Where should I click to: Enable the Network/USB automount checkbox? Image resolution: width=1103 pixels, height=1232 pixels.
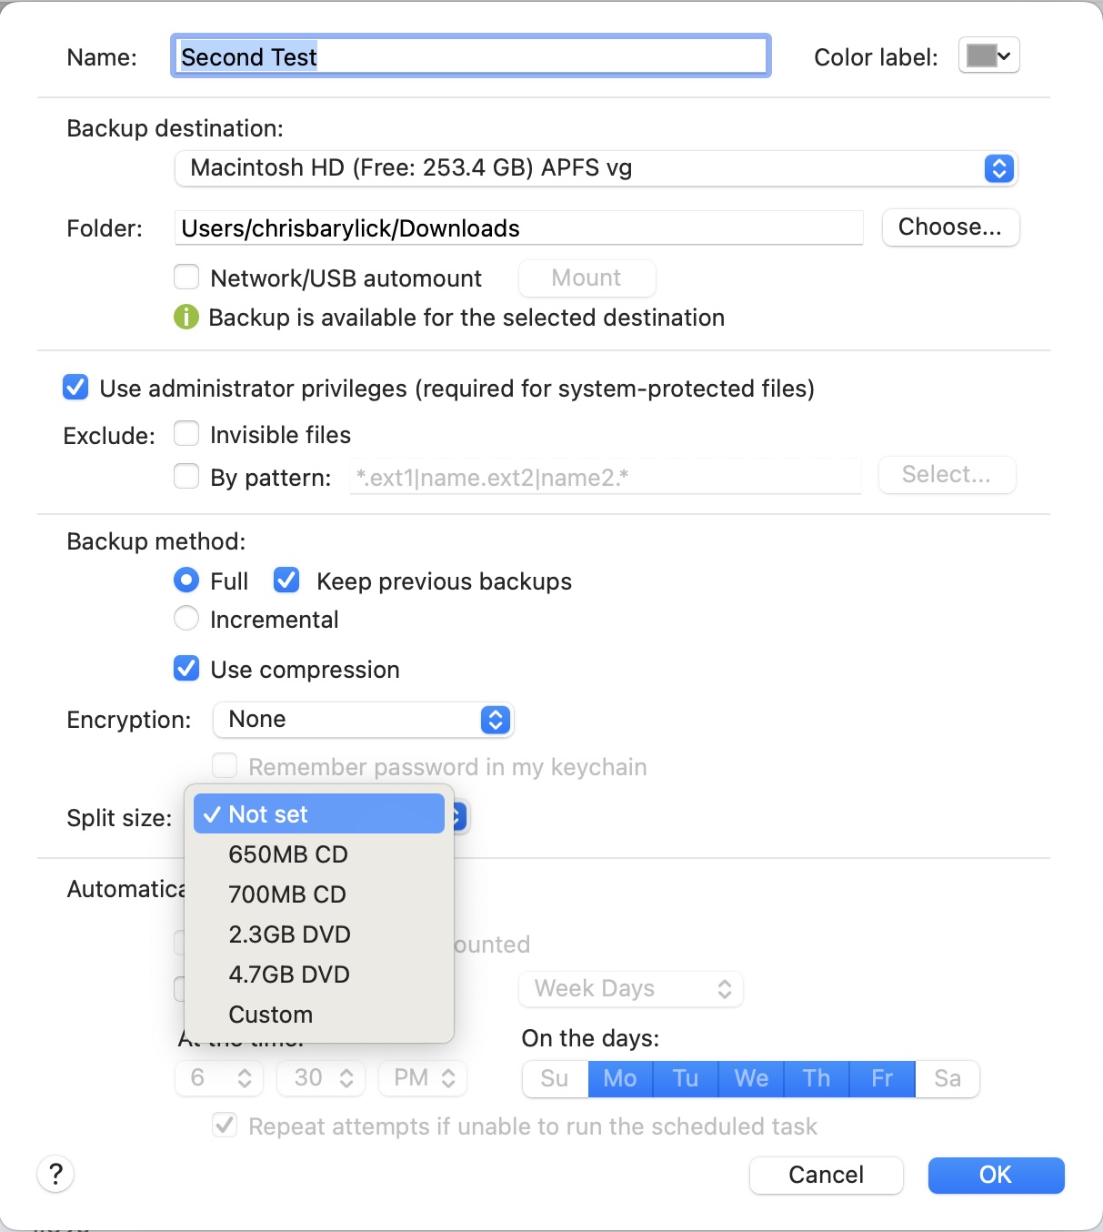(186, 277)
